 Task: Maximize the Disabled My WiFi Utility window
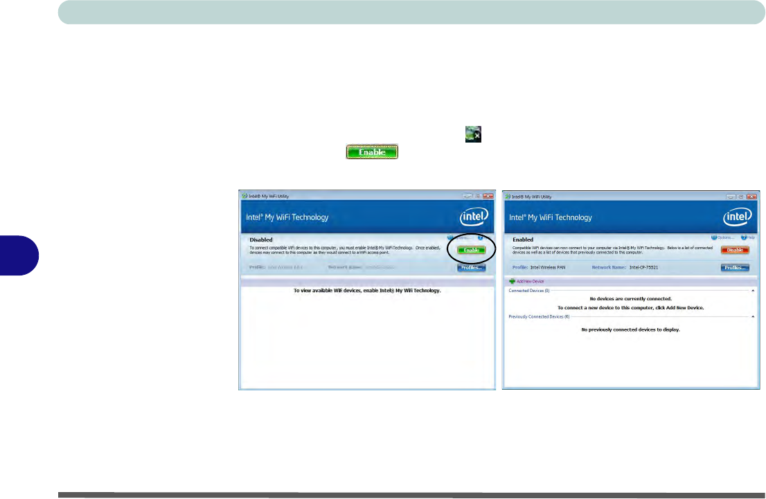point(478,196)
